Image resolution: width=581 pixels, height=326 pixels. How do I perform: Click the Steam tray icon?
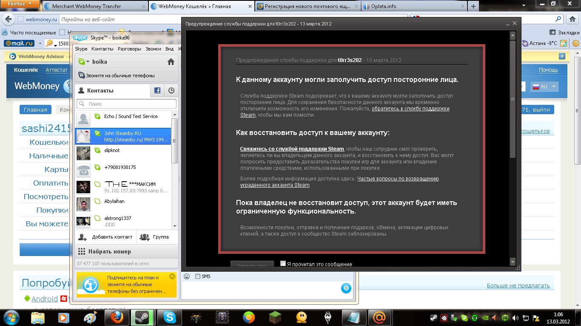(434, 318)
